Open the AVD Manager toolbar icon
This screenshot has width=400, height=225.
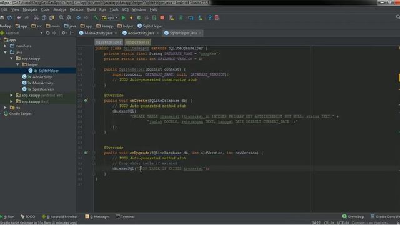pyautogui.click(x=171, y=17)
